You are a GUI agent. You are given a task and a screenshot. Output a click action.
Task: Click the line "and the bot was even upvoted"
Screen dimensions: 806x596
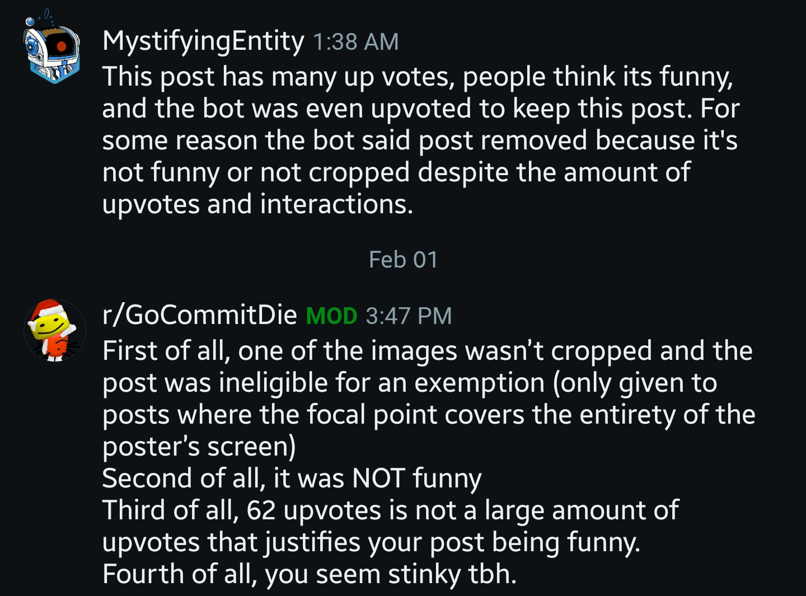pos(420,109)
